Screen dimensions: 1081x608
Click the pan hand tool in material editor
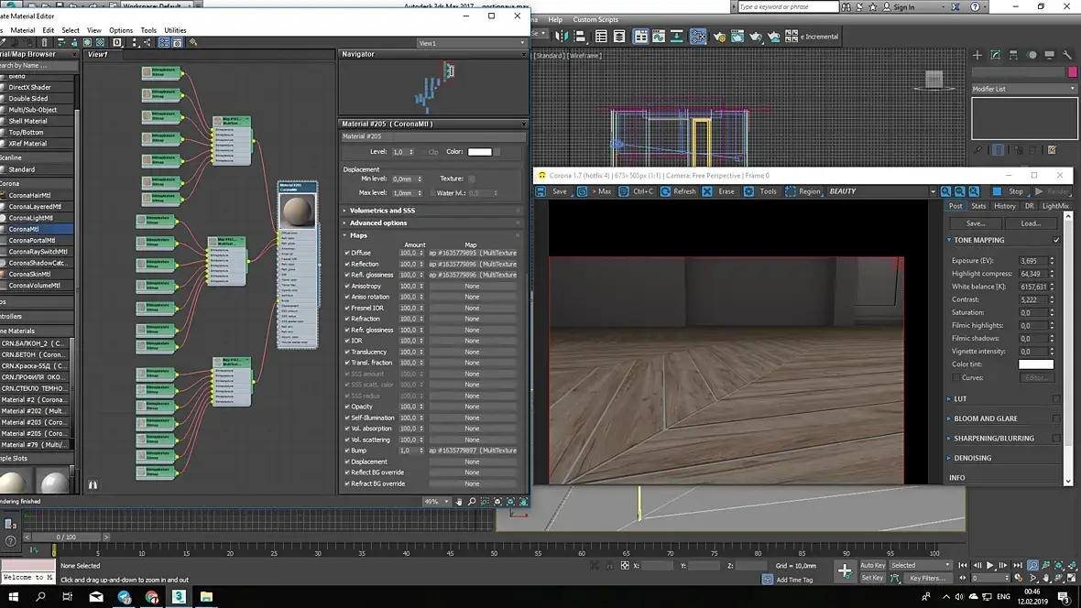coord(458,502)
